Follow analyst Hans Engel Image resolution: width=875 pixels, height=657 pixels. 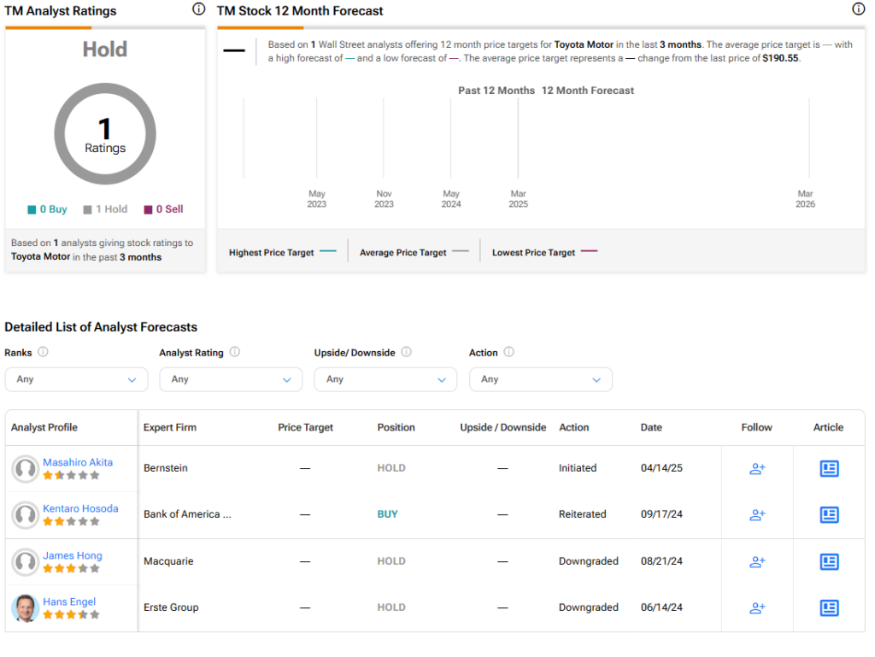(757, 608)
